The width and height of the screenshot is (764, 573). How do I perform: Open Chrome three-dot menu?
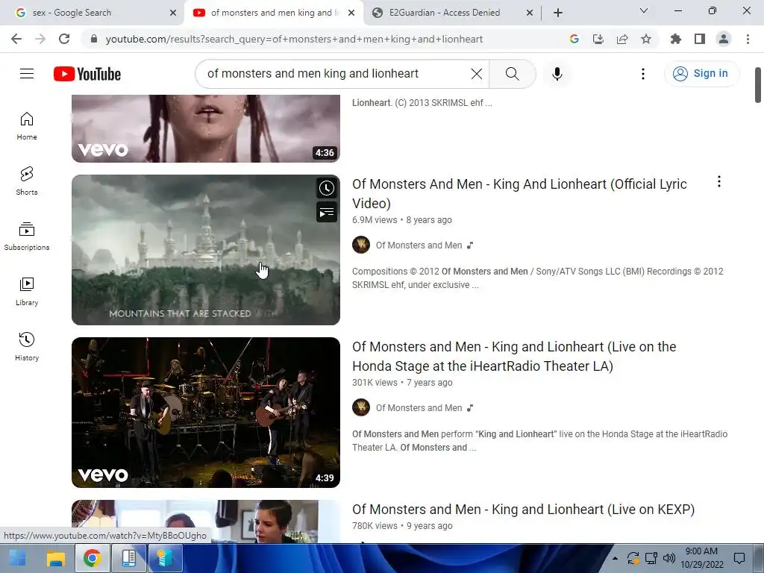[x=748, y=39]
